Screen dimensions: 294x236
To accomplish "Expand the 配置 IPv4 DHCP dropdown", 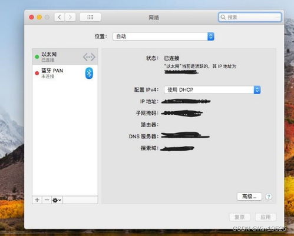I will click(x=212, y=90).
